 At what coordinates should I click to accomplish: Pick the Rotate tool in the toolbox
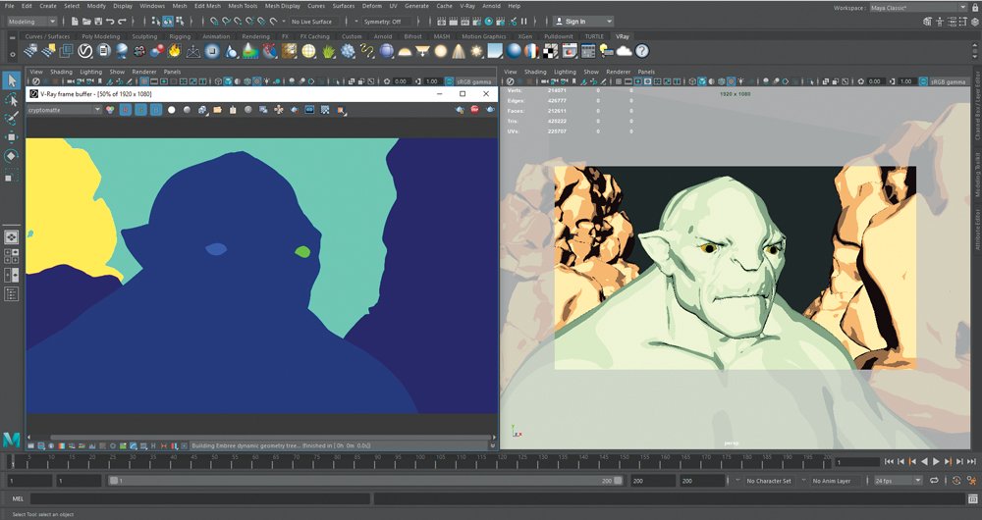(x=11, y=156)
